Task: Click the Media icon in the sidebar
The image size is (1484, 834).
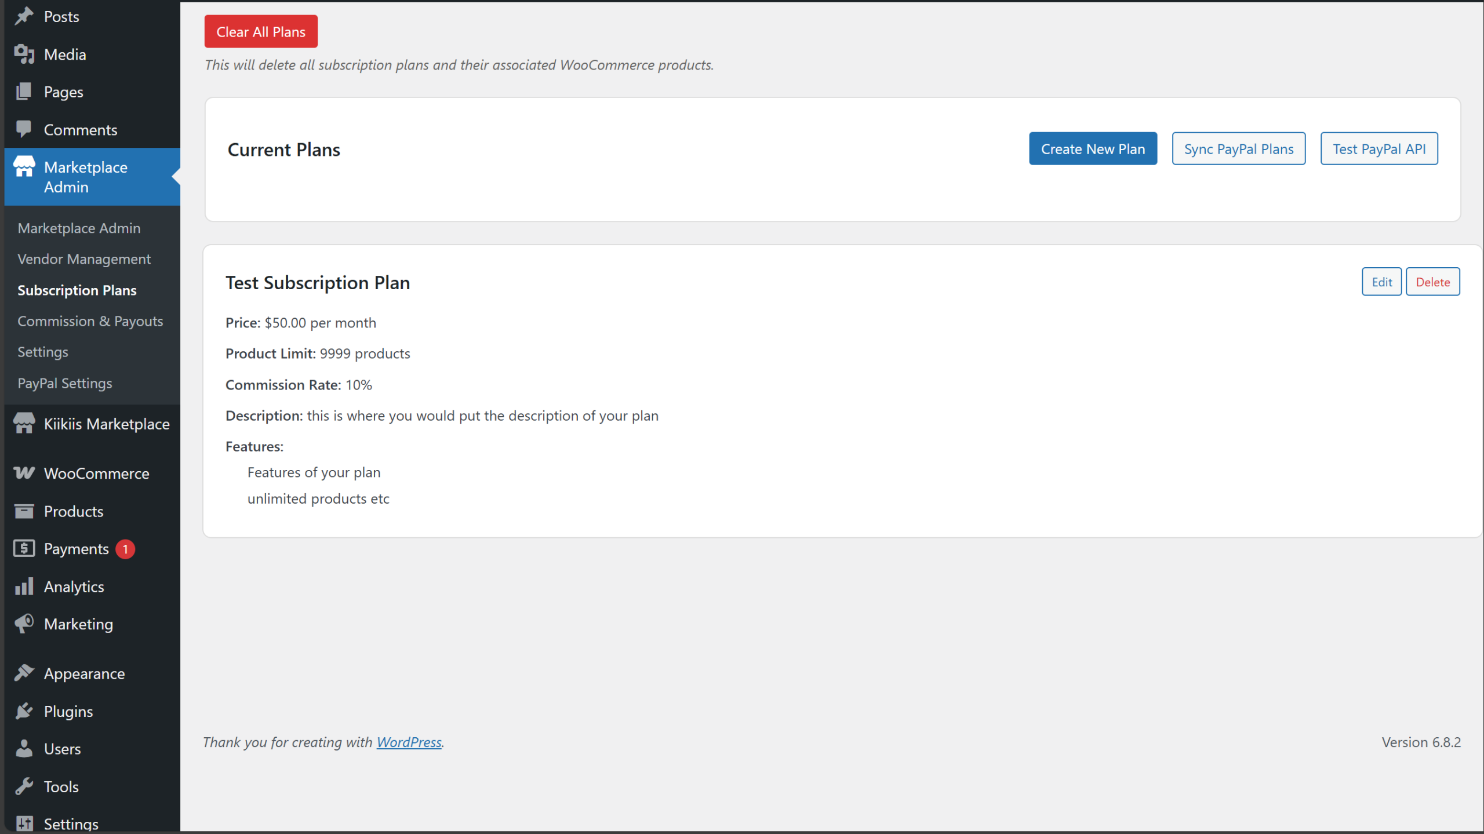Action: click(x=24, y=54)
